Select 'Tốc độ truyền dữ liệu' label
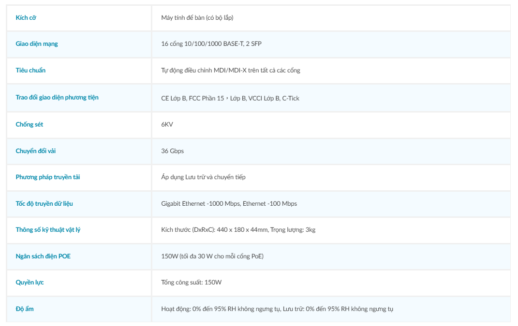The width and height of the screenshot is (518, 326). 44,204
